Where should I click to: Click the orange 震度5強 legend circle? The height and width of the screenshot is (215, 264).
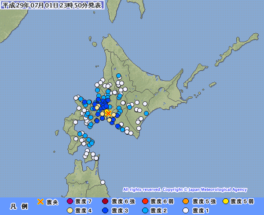[x=186, y=201]
